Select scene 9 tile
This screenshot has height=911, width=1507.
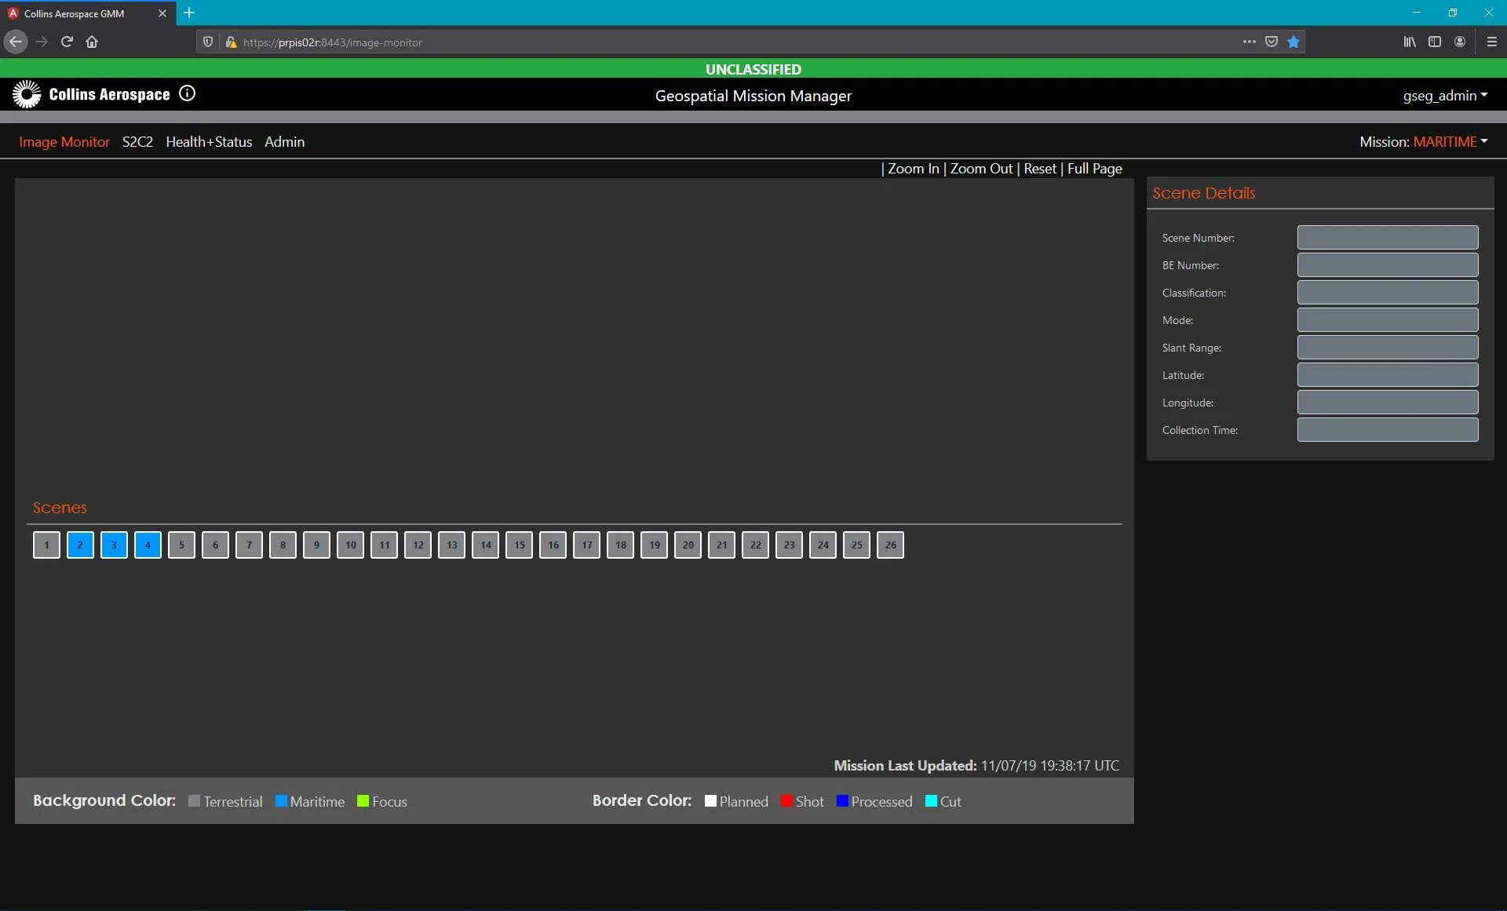316,545
